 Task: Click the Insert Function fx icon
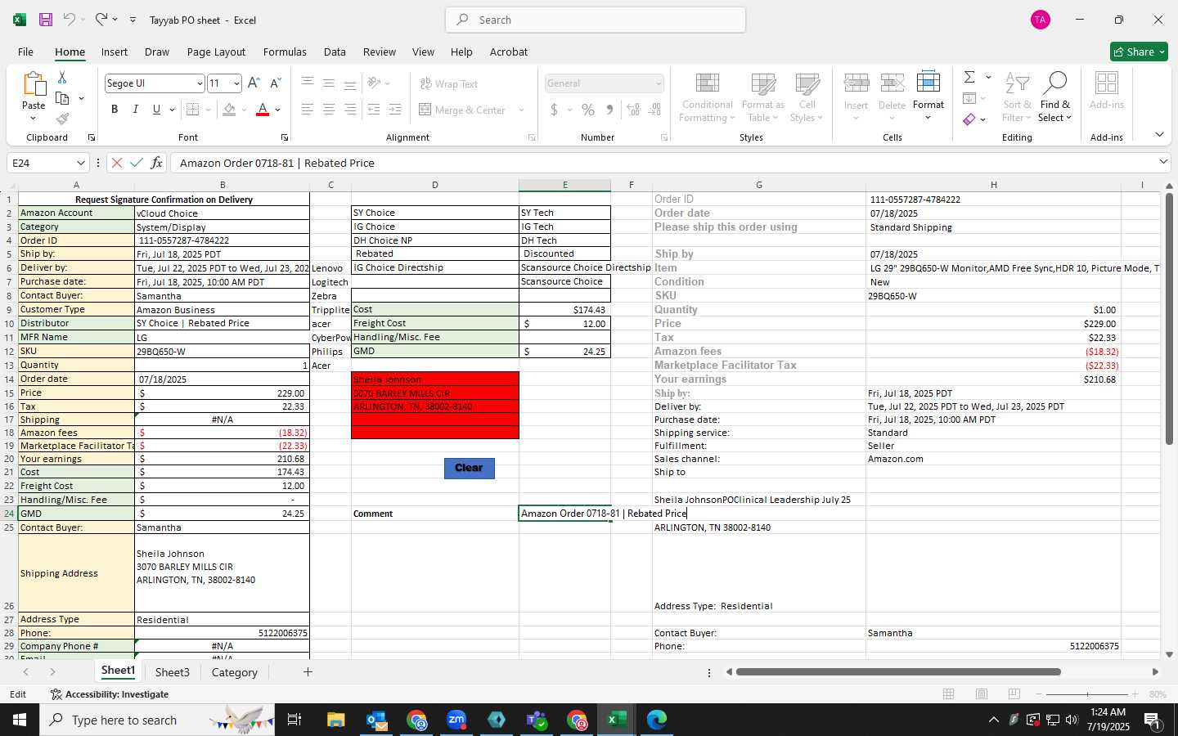[156, 163]
